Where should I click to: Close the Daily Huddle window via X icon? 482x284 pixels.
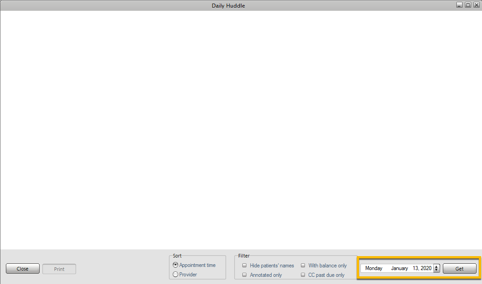(x=477, y=5)
